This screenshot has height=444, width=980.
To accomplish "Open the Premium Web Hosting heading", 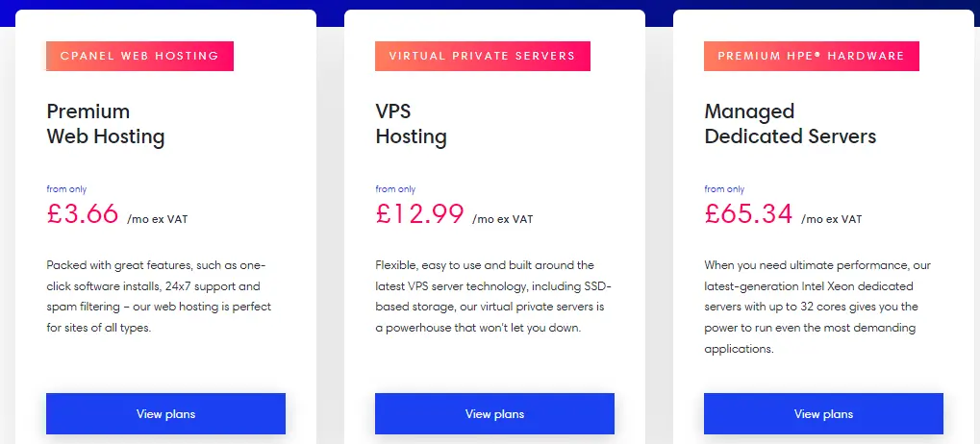I will [106, 124].
